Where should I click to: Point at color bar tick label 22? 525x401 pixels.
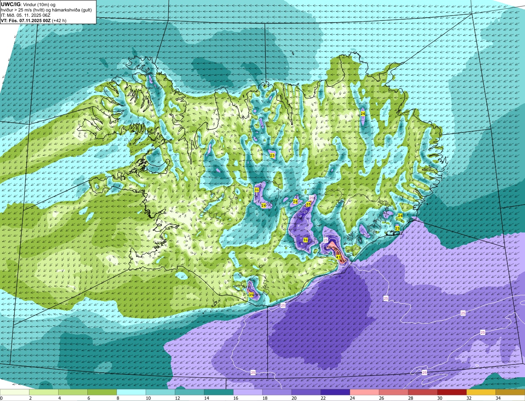point(322,398)
